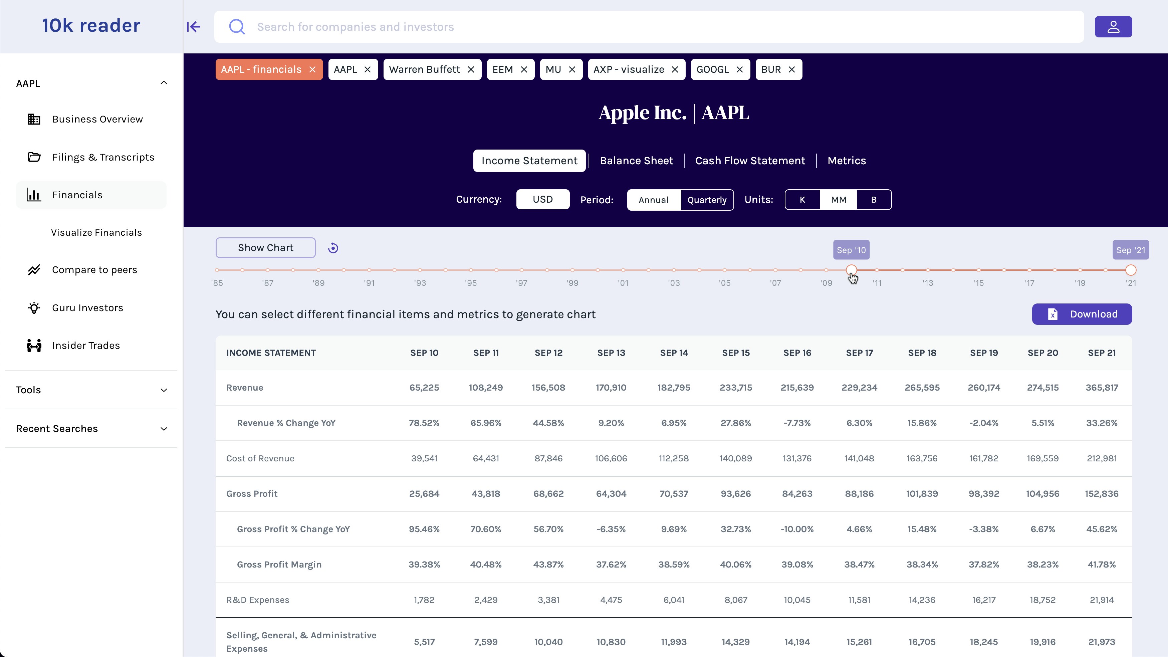Viewport: 1168px width, 657px height.
Task: Click the 10k reader logo
Action: (x=91, y=25)
